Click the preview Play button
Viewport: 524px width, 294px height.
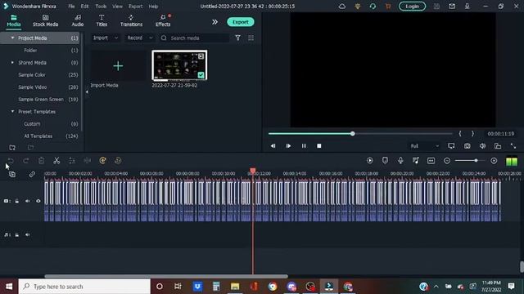point(288,146)
